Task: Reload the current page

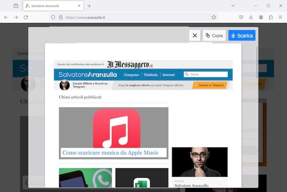Action: point(26,17)
